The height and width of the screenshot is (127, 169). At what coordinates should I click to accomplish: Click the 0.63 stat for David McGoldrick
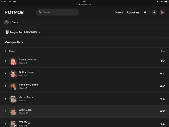point(163,86)
